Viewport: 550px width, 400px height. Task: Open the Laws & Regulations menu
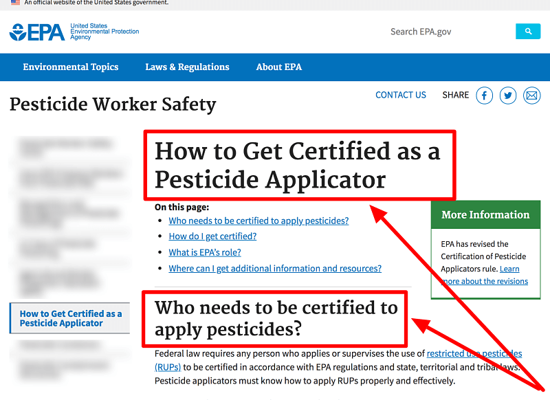(x=187, y=67)
